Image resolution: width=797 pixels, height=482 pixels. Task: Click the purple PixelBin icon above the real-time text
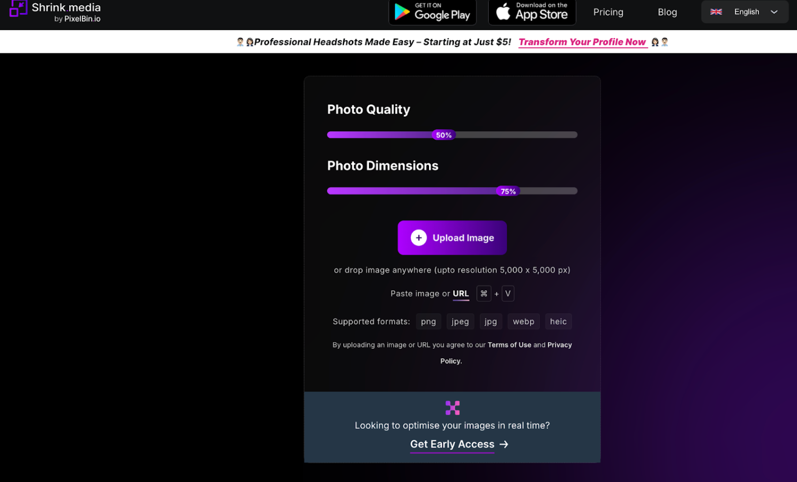(453, 408)
